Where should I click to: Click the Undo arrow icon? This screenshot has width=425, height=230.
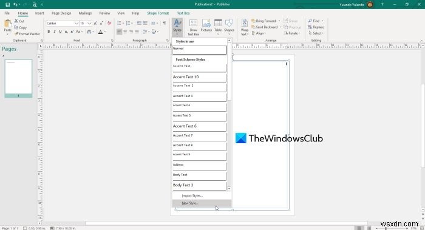pos(15,5)
